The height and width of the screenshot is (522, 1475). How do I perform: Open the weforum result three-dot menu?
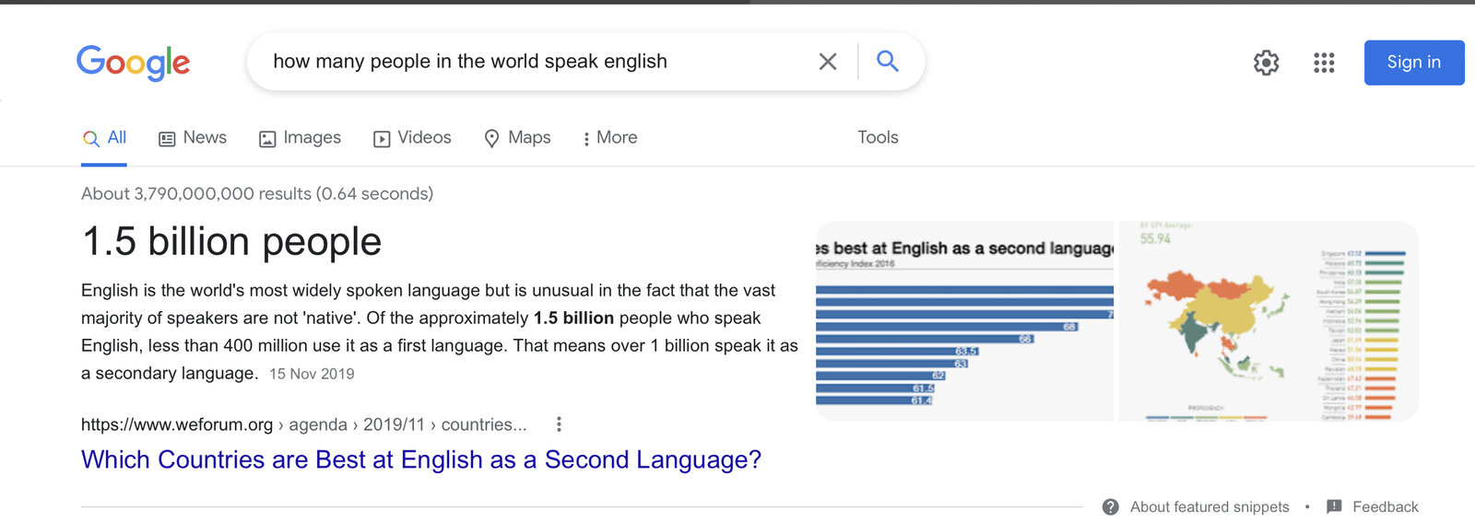click(559, 424)
